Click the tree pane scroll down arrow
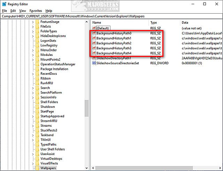The height and width of the screenshot is (171, 223). 87,168
